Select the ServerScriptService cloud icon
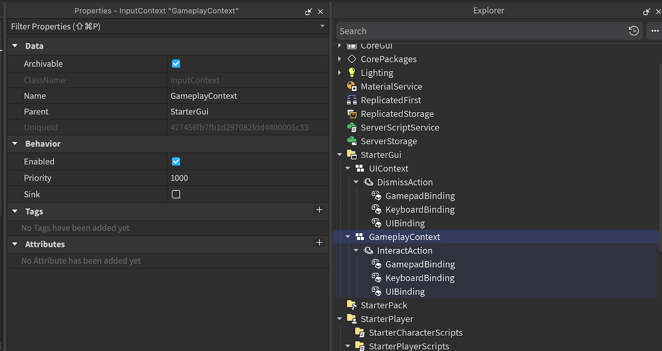 (x=352, y=127)
